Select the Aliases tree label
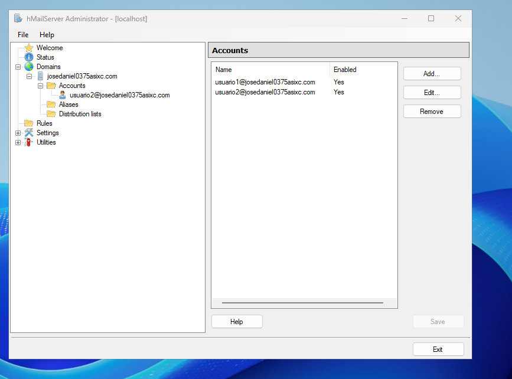Image resolution: width=512 pixels, height=379 pixels. [x=69, y=104]
